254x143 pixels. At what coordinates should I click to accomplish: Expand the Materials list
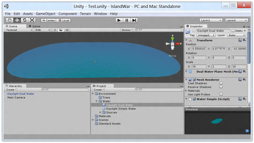click(x=186, y=91)
